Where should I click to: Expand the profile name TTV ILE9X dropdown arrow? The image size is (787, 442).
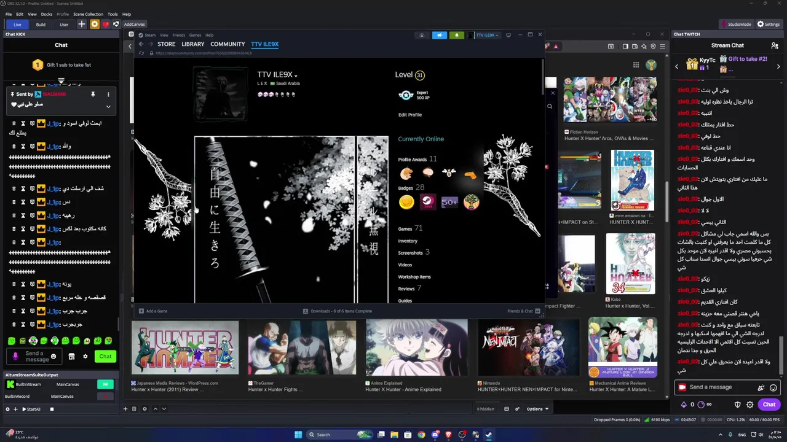tap(296, 76)
